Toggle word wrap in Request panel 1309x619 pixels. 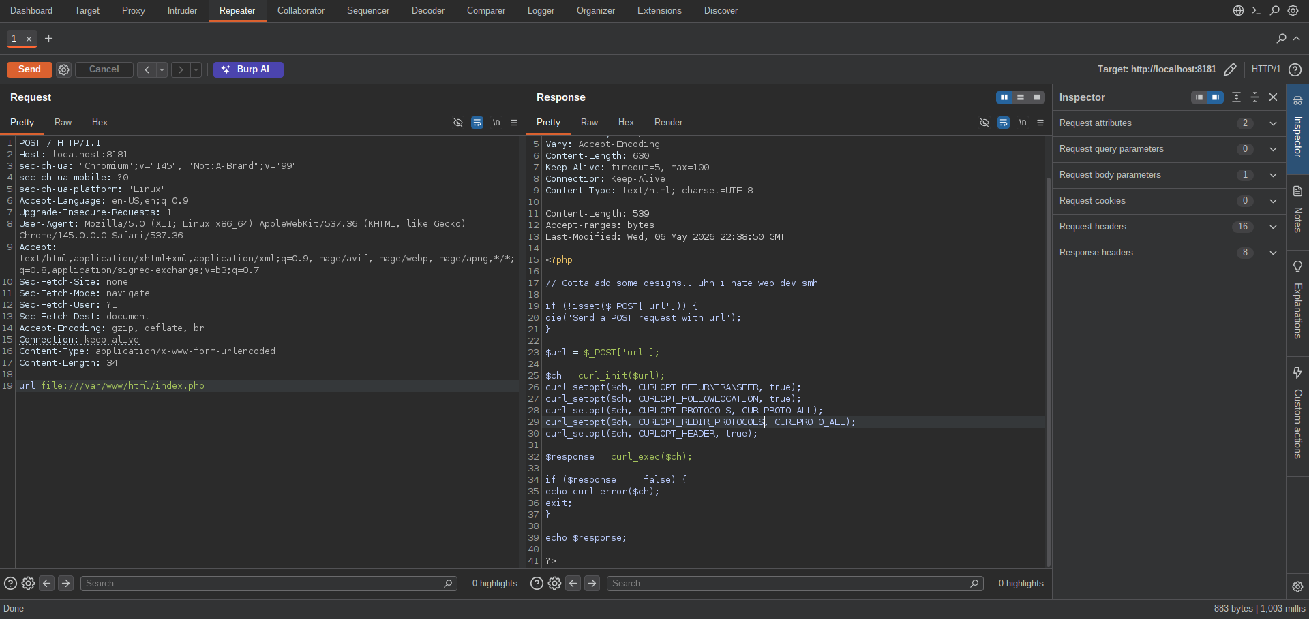477,123
